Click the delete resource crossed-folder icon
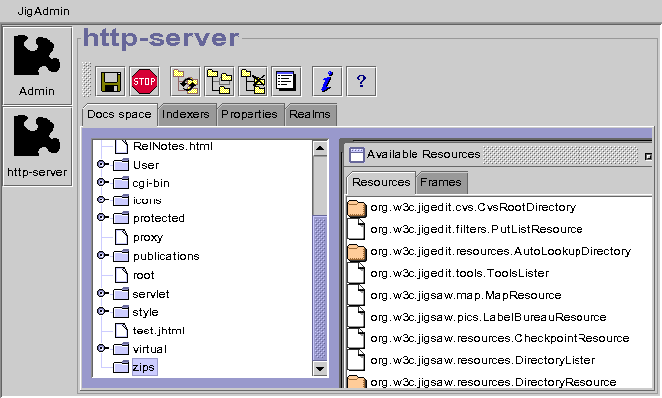Viewport: 662px width, 398px height. pyautogui.click(x=252, y=80)
